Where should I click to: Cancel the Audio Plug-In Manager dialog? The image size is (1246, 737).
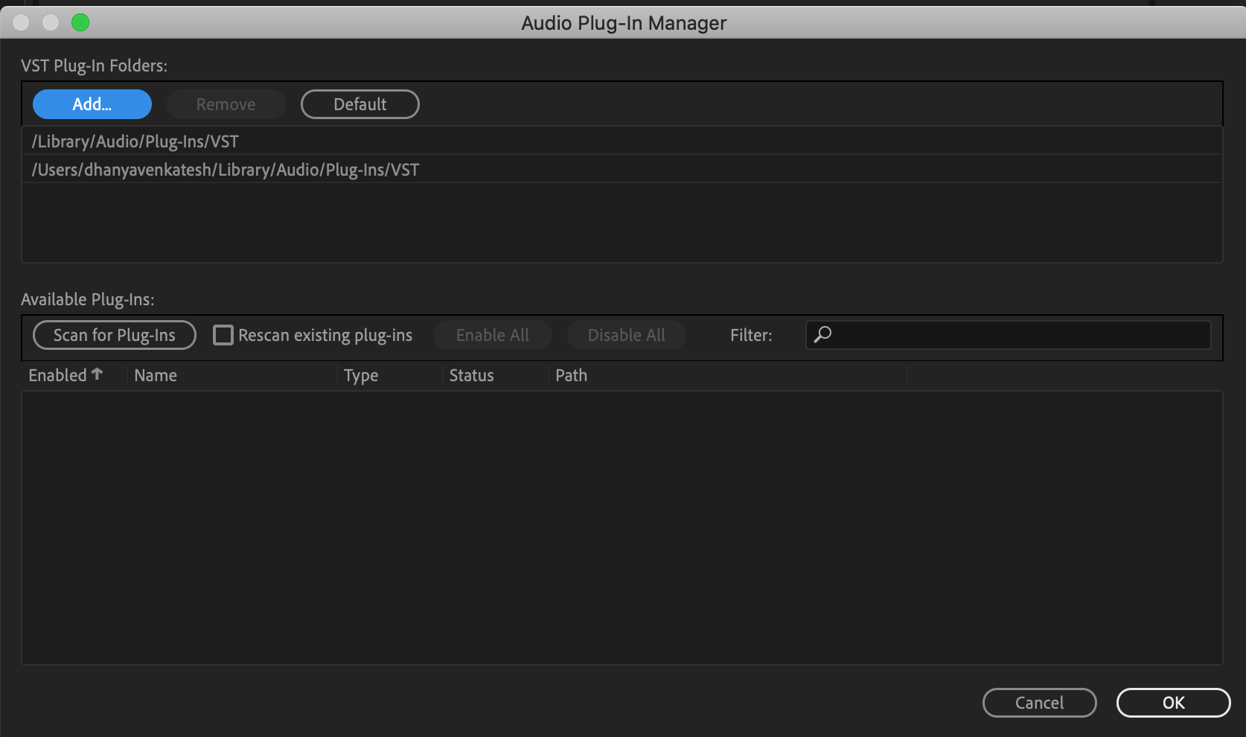[x=1039, y=703]
